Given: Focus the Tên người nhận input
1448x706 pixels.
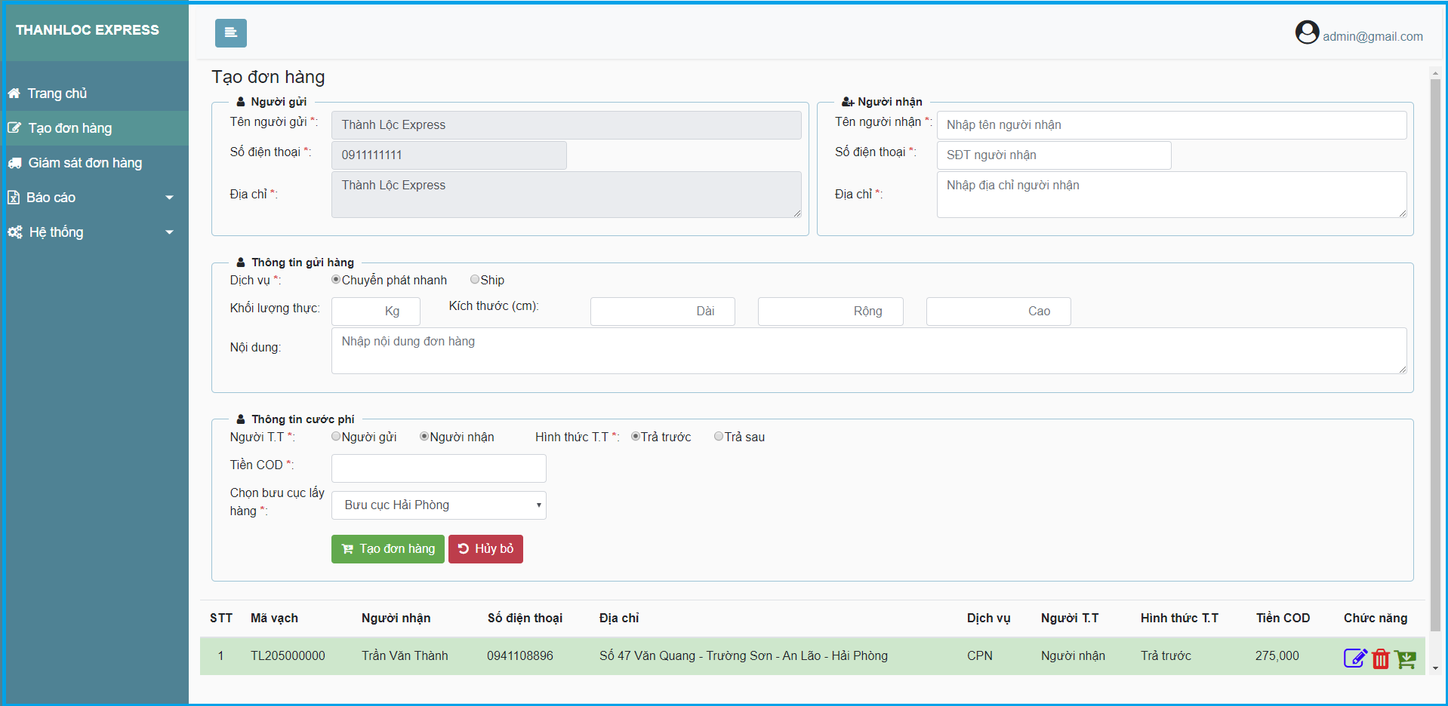Looking at the screenshot, I should [1172, 125].
